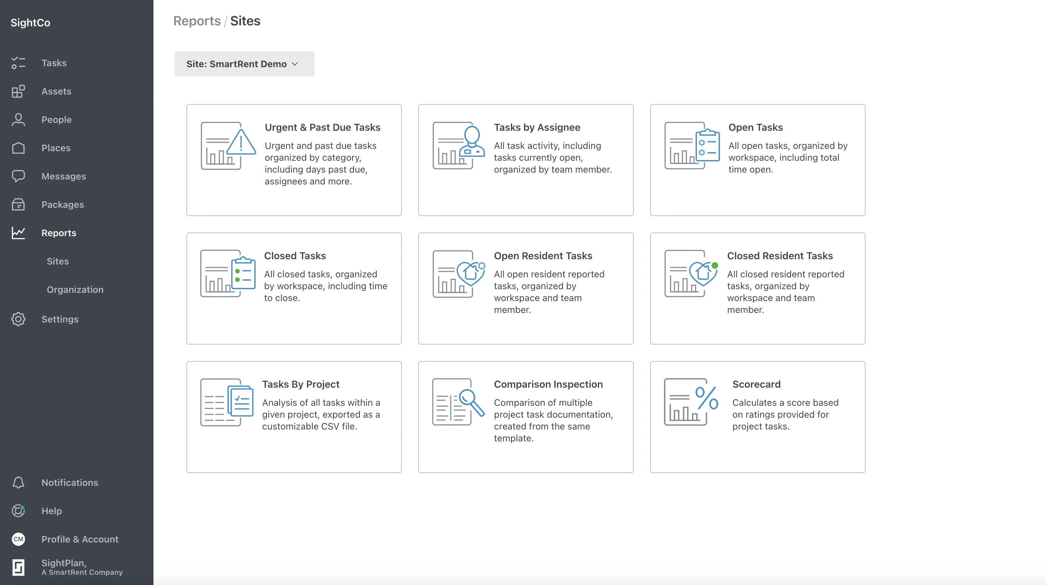The width and height of the screenshot is (1046, 585).
Task: View Notifications in the sidebar
Action: pyautogui.click(x=70, y=483)
